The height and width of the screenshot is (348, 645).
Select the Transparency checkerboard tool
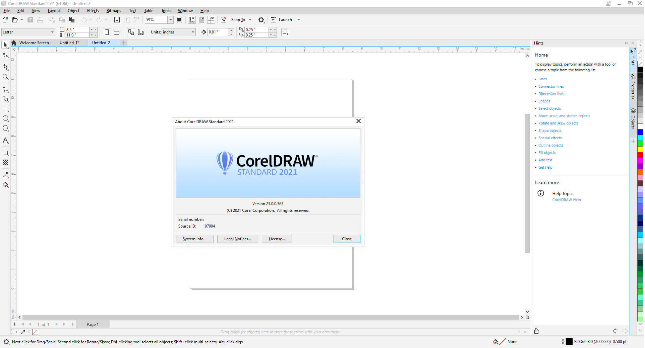[x=5, y=162]
